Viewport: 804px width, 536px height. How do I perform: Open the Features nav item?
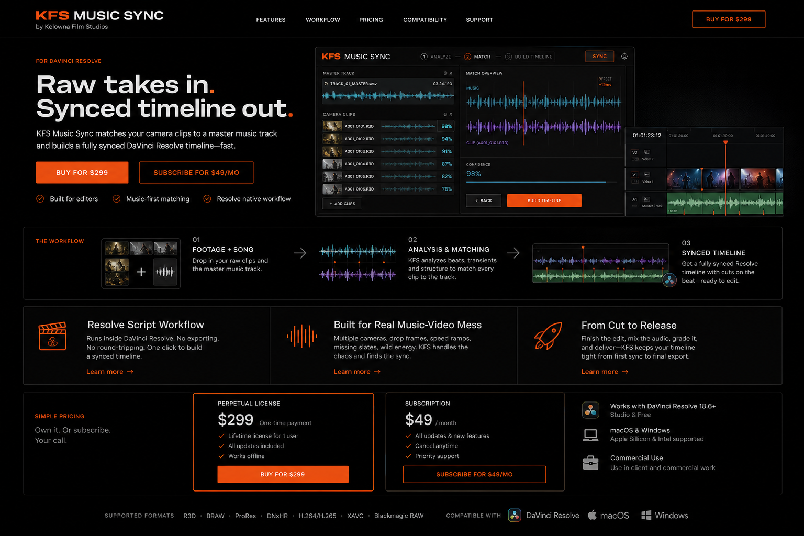tap(271, 20)
